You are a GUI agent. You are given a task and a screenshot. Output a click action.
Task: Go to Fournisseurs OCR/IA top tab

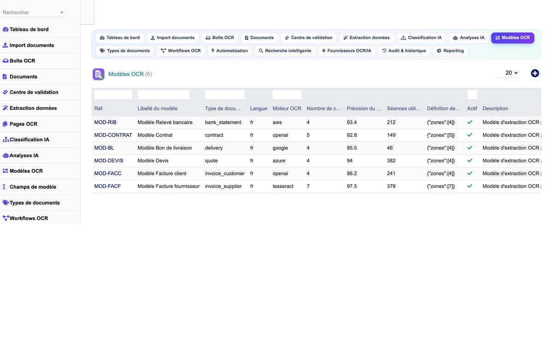click(x=347, y=51)
